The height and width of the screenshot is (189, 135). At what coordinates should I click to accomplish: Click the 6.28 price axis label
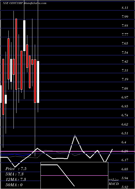[125, 151]
